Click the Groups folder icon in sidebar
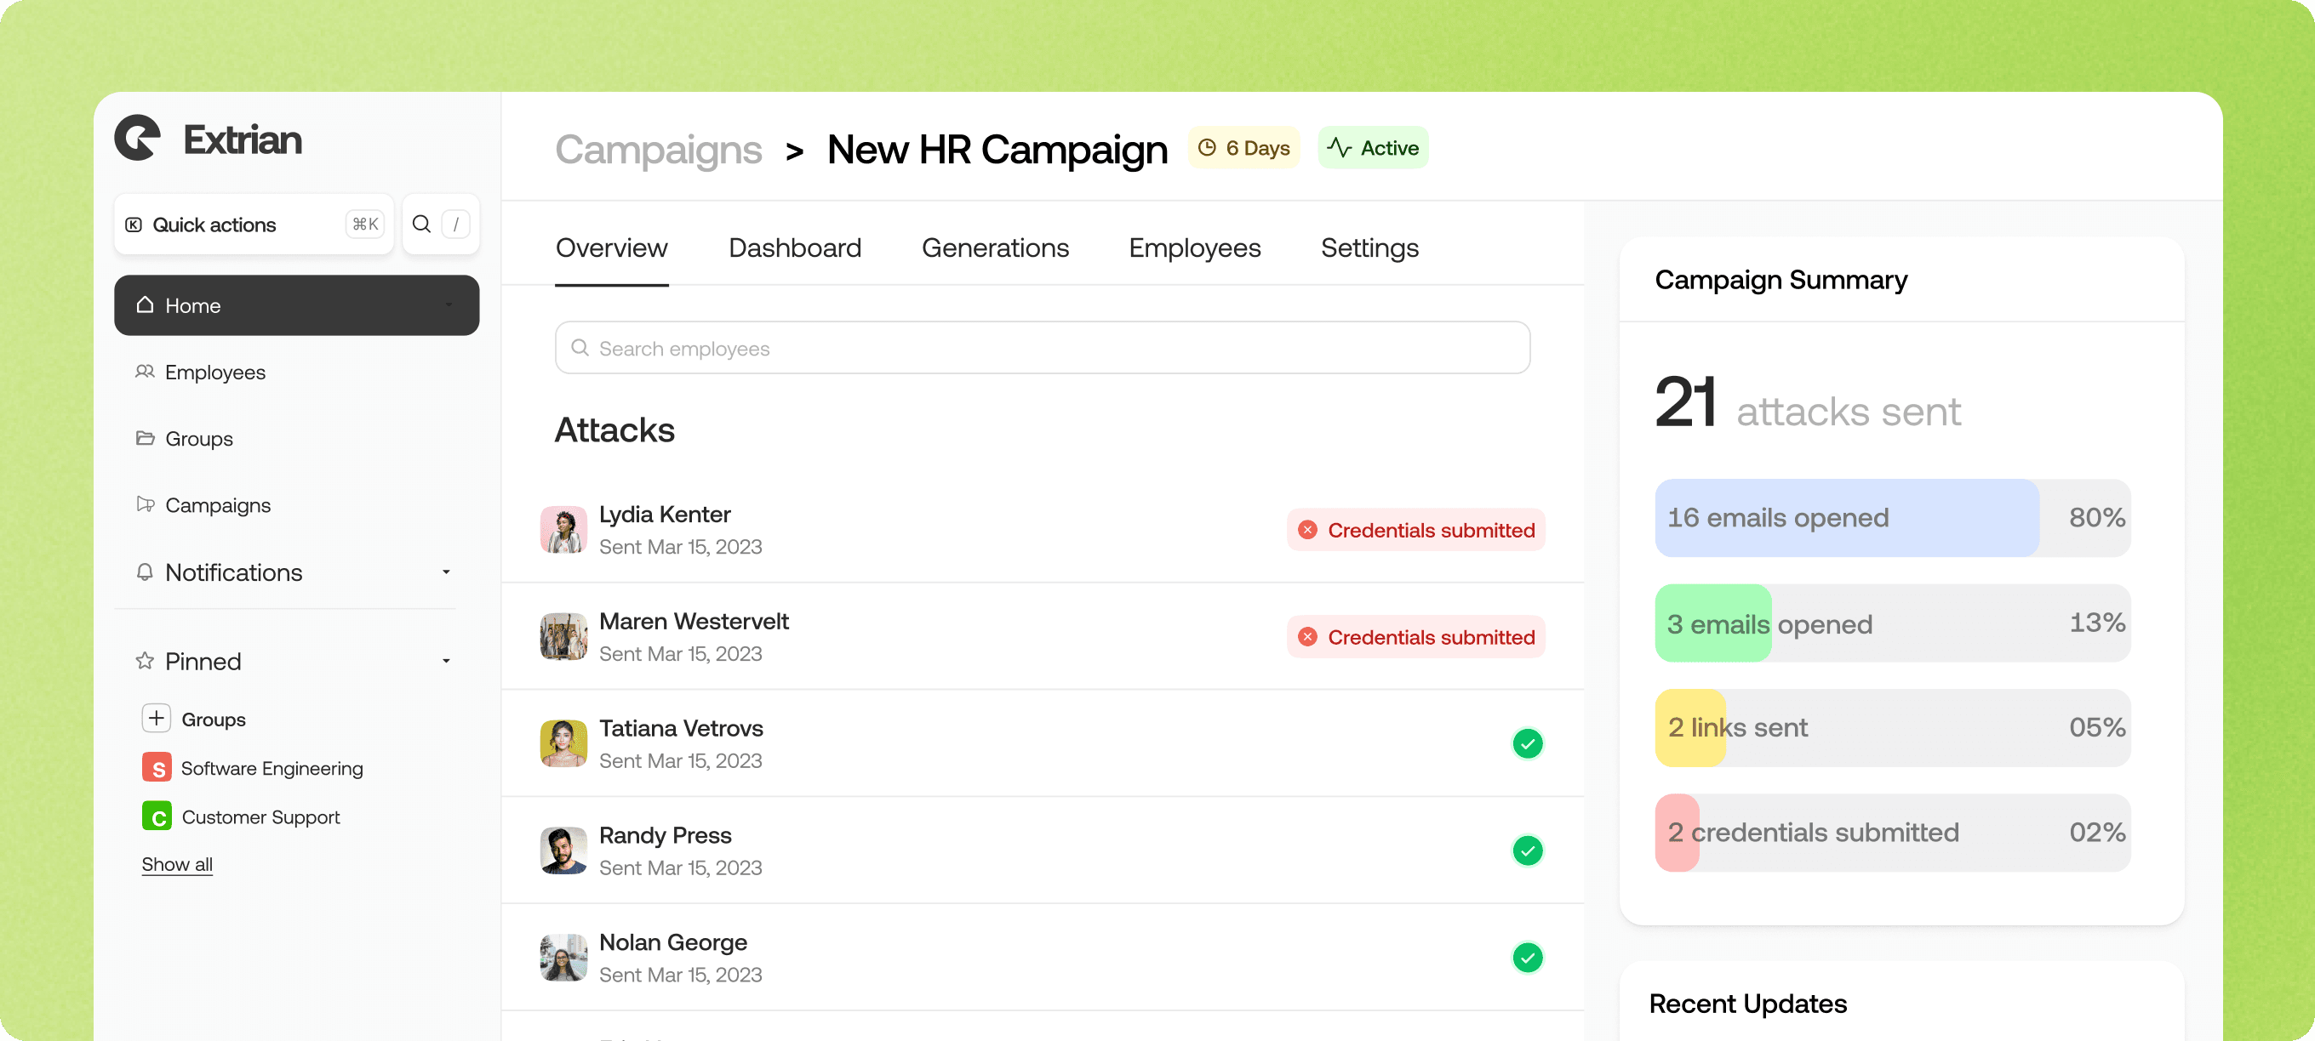The height and width of the screenshot is (1041, 2315). [x=145, y=437]
